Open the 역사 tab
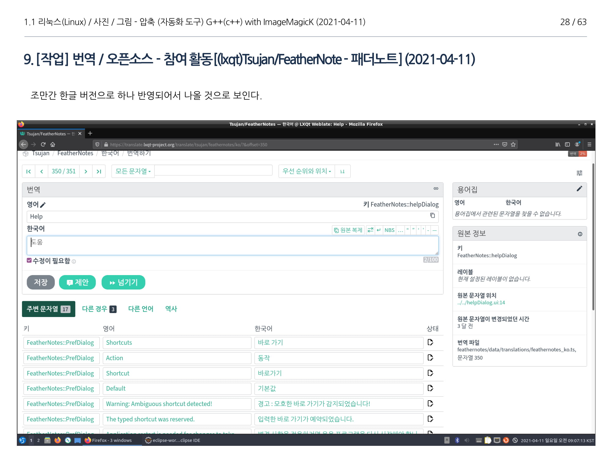 coord(171,309)
